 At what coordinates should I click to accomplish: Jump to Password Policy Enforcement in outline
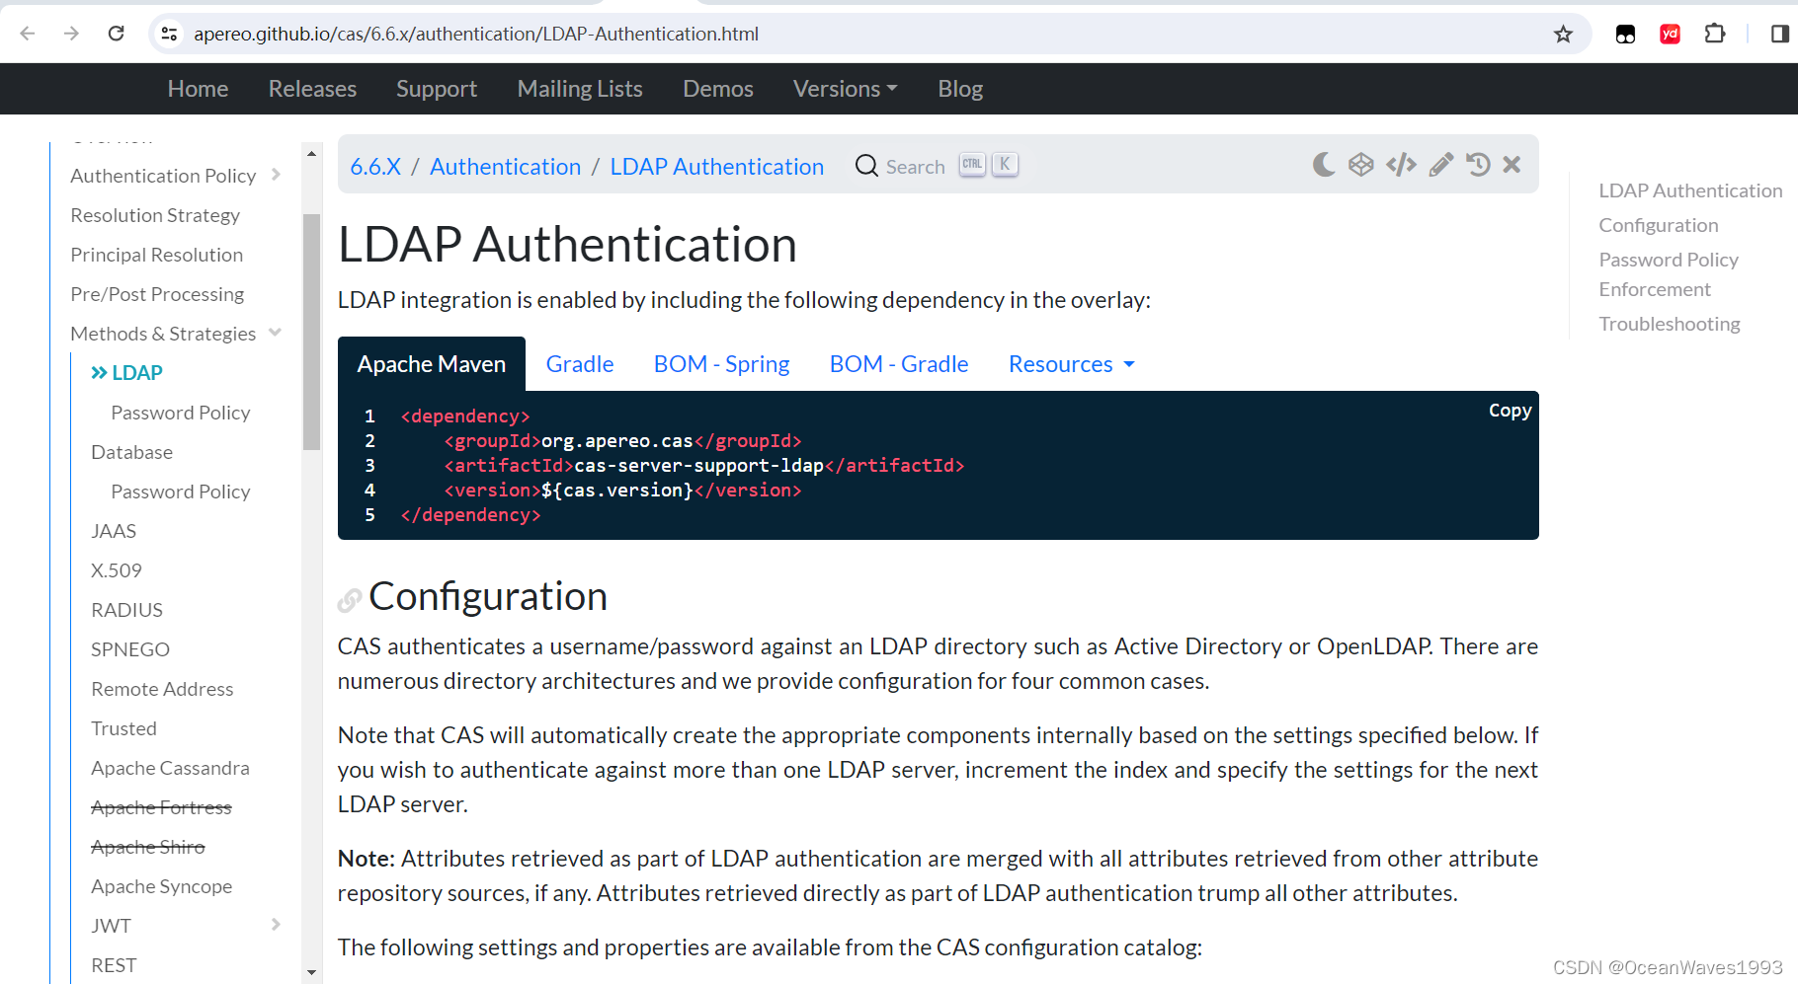tap(1669, 274)
